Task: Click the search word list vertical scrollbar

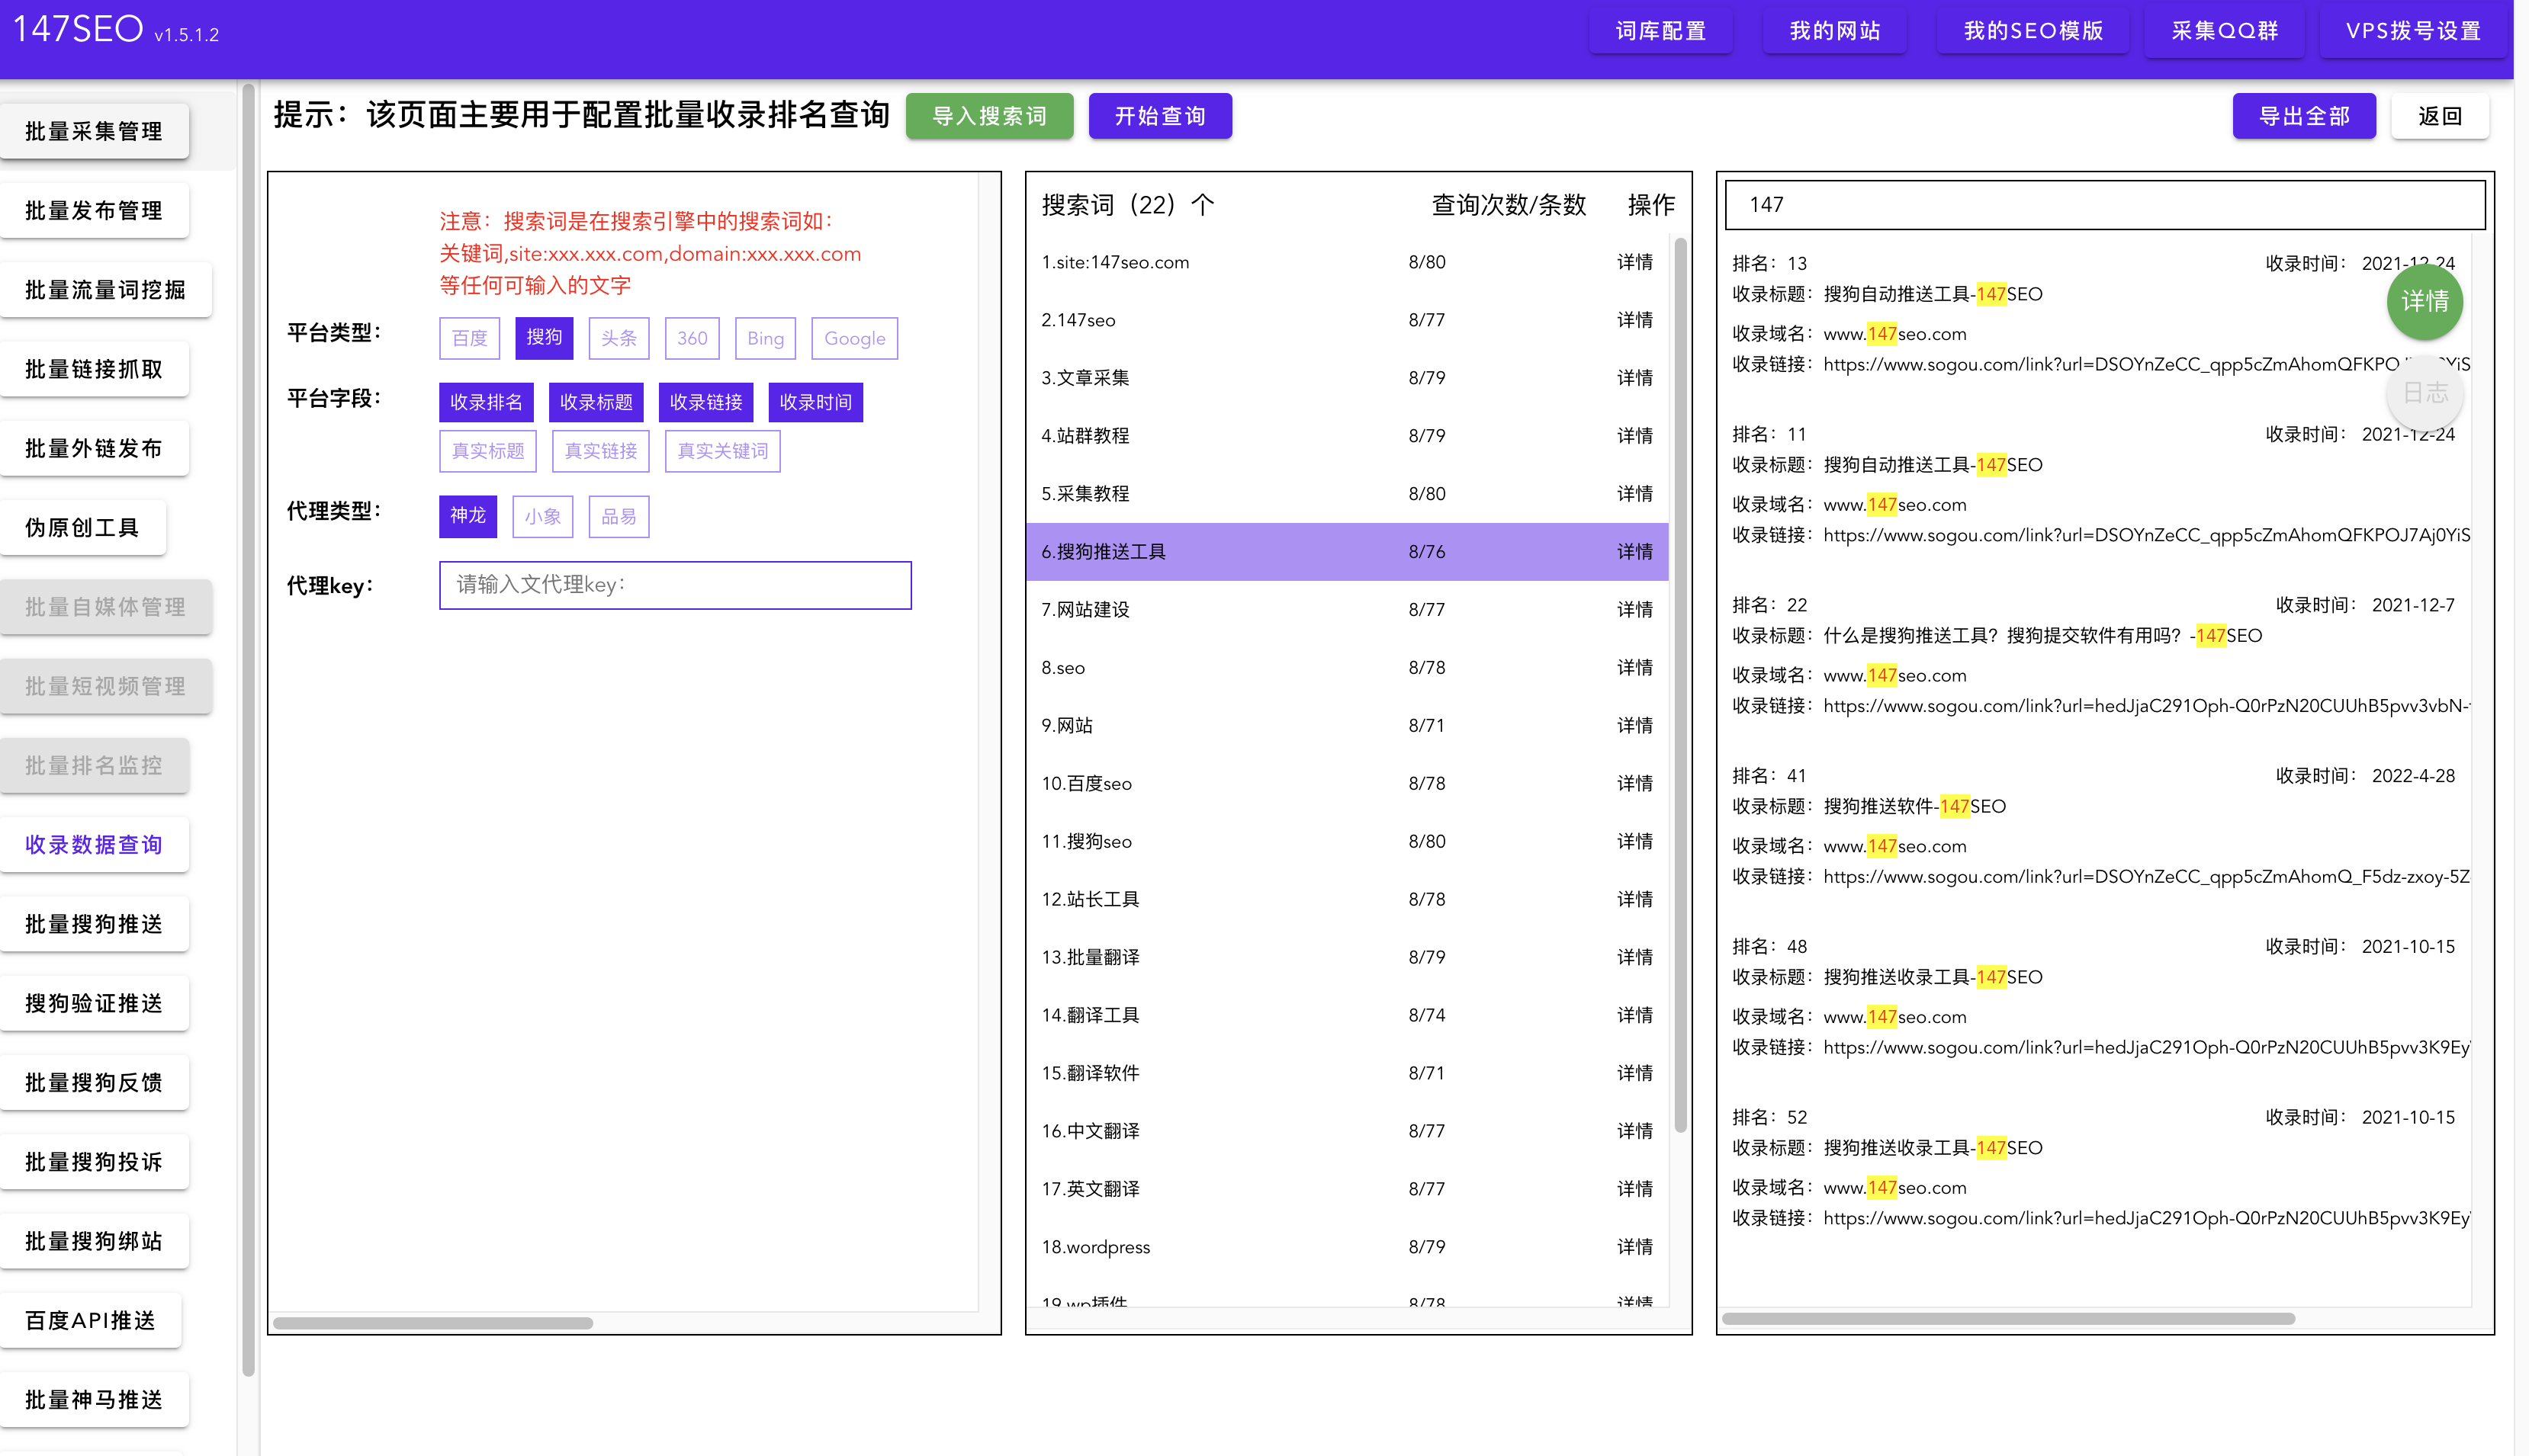Action: point(1681,685)
